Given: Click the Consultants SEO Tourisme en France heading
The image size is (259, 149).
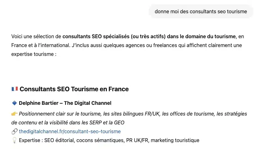Looking at the screenshot, I should (74, 89).
